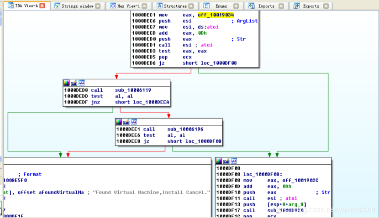Select the 1000DEDD test al, al line
Image resolution: width=379 pixels, height=218 pixels.
(x=98, y=96)
